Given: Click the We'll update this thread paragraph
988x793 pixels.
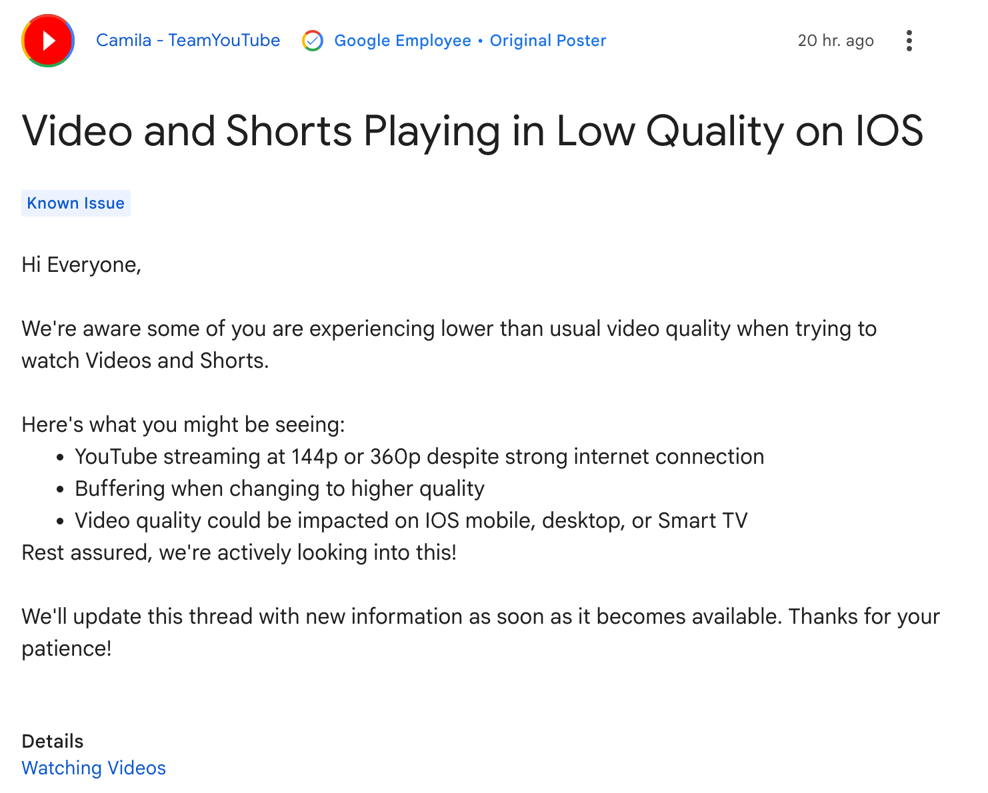Looking at the screenshot, I should (481, 632).
